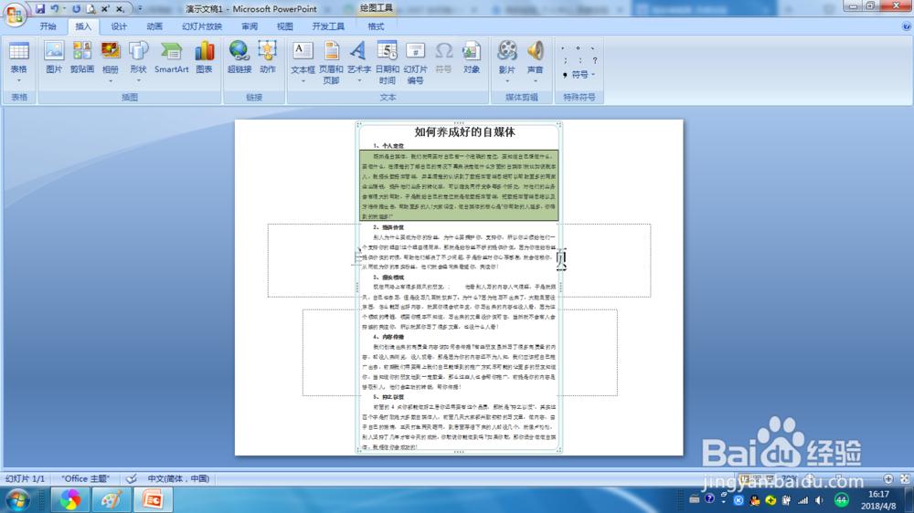The width and height of the screenshot is (914, 513).
Task: Expand the 形状 dropdown arrow
Action: [x=138, y=81]
